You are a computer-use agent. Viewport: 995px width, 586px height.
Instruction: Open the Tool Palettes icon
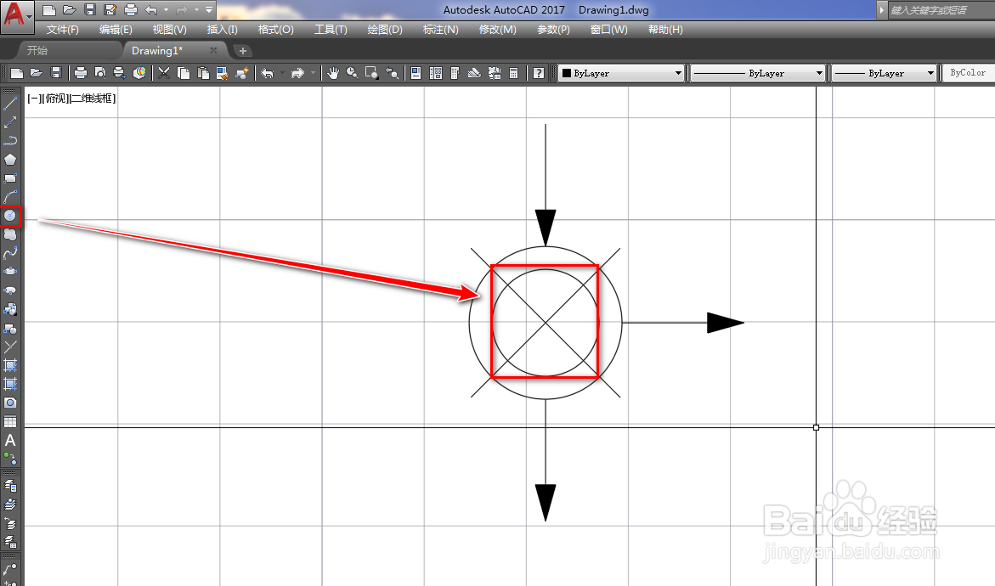click(x=455, y=73)
